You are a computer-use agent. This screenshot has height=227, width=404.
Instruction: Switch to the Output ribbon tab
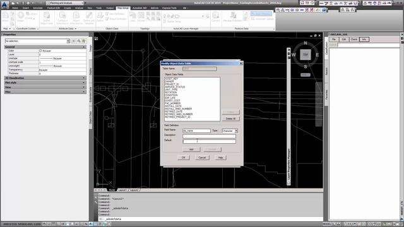click(109, 8)
